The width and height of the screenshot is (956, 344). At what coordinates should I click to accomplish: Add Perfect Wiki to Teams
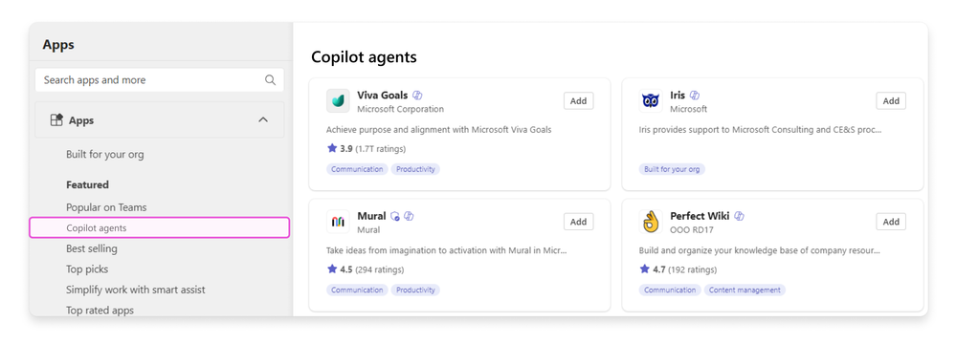pyautogui.click(x=891, y=223)
